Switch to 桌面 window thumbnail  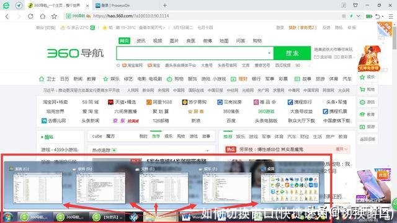(290, 188)
